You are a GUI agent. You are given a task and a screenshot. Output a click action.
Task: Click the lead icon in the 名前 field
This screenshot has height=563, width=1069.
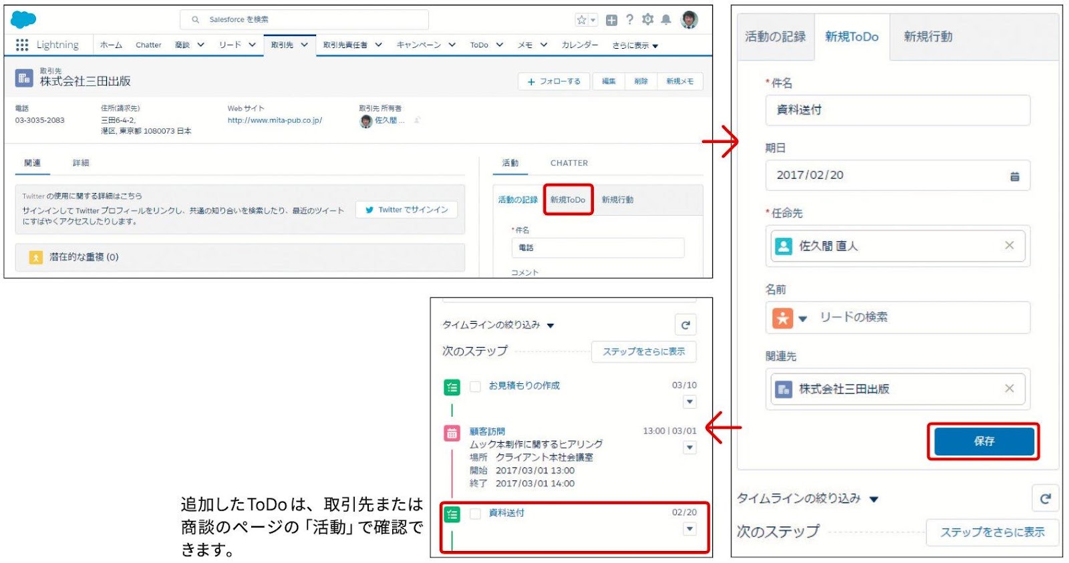point(783,318)
